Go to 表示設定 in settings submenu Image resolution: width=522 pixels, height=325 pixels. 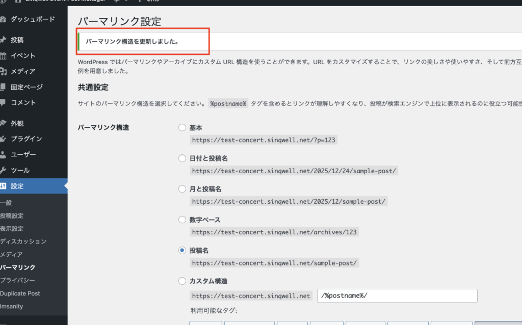pos(12,229)
